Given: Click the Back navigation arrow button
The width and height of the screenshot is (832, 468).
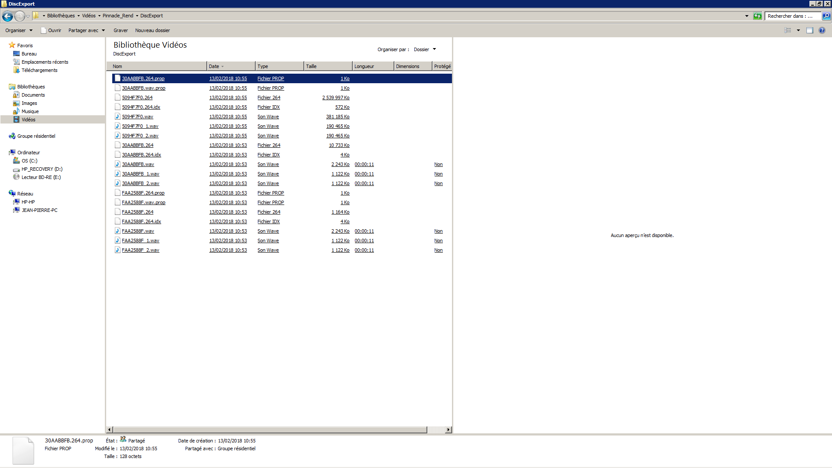Looking at the screenshot, I should (x=7, y=16).
